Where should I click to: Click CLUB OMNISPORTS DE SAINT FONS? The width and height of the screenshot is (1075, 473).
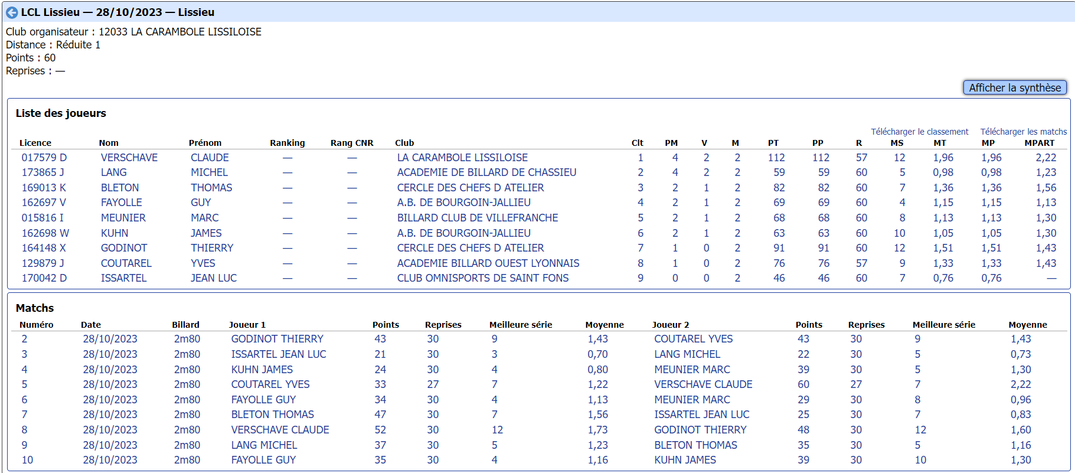click(x=483, y=278)
